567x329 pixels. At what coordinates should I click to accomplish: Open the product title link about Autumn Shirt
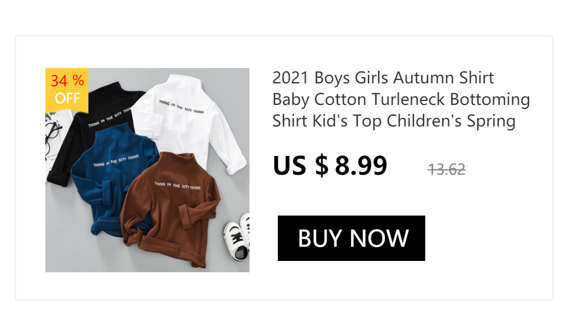pos(401,99)
